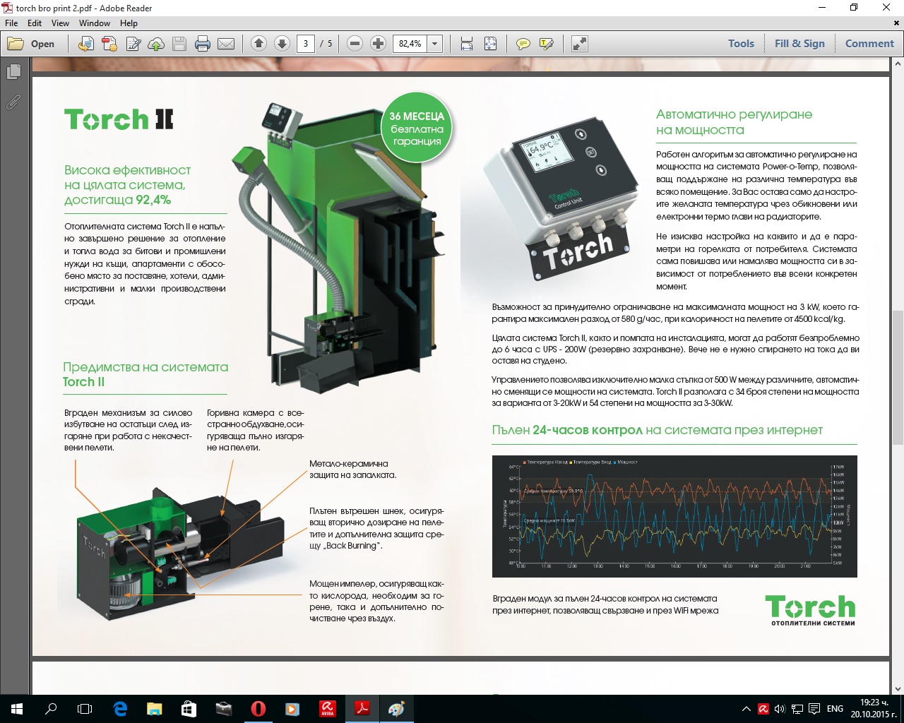
Task: Show hidden system tray icons
Action: [x=746, y=709]
